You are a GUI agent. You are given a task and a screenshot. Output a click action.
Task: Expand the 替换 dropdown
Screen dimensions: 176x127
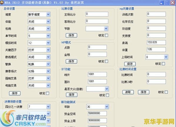click(48, 64)
